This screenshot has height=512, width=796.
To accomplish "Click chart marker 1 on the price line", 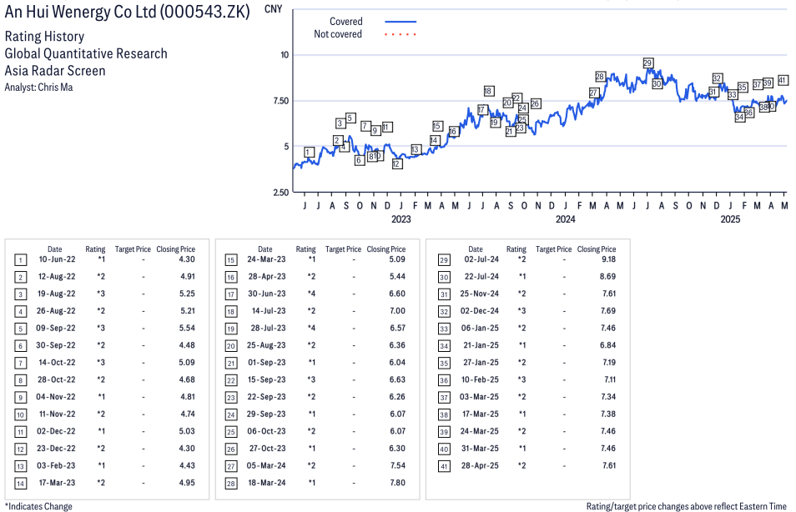I will (310, 153).
